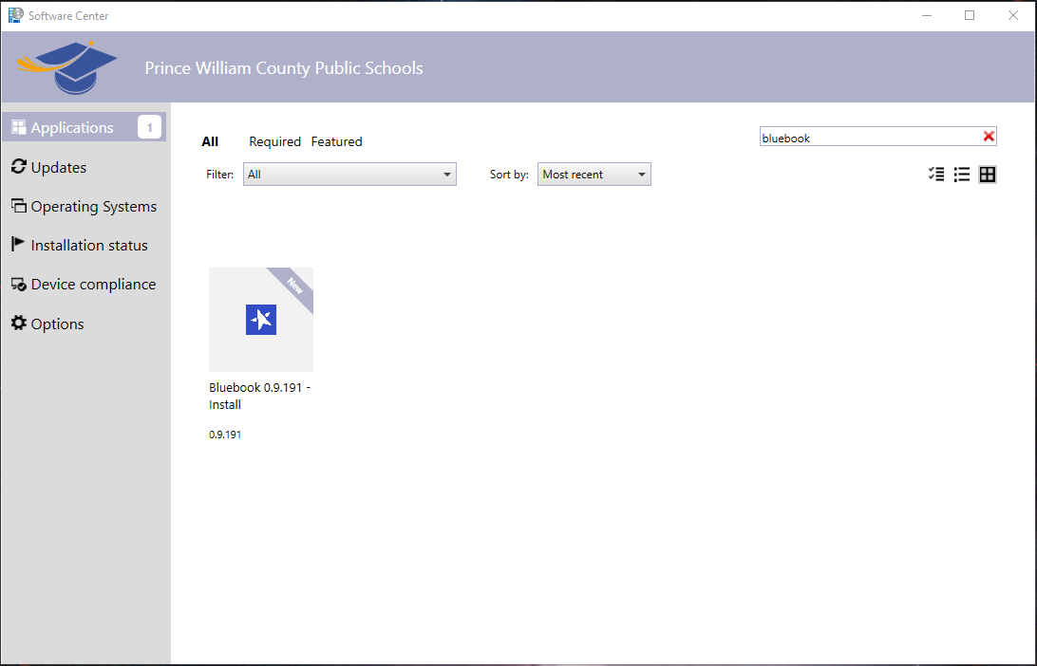Image resolution: width=1037 pixels, height=666 pixels.
Task: Click the Bluebook 0.9.191 - Install title
Action: pos(260,396)
